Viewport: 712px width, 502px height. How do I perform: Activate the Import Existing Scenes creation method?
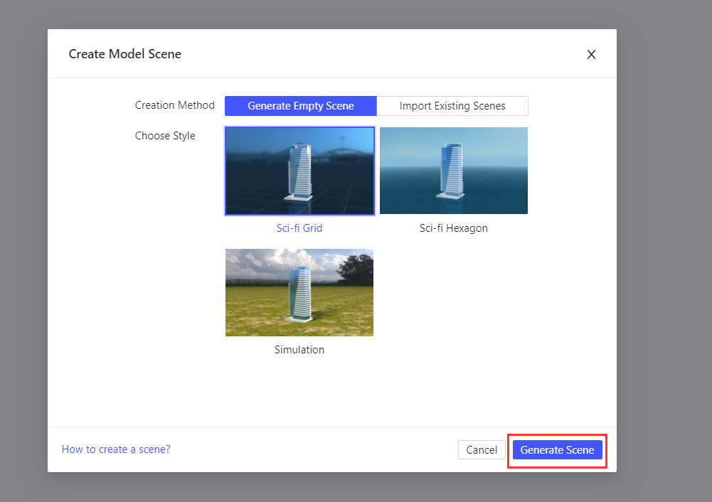[452, 105]
